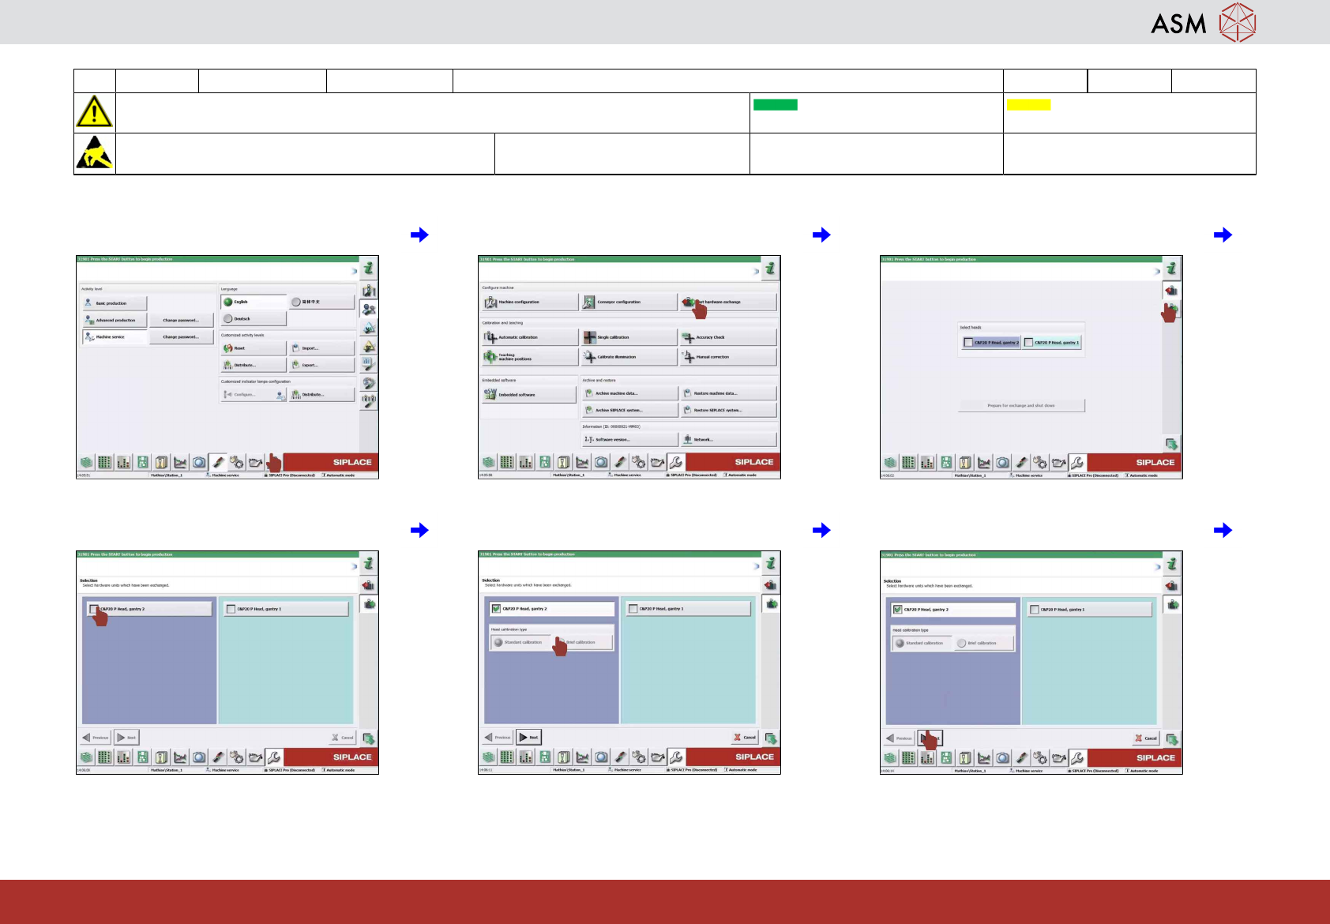Click Restore SIPLACE system
1330x924 pixels.
tap(728, 410)
